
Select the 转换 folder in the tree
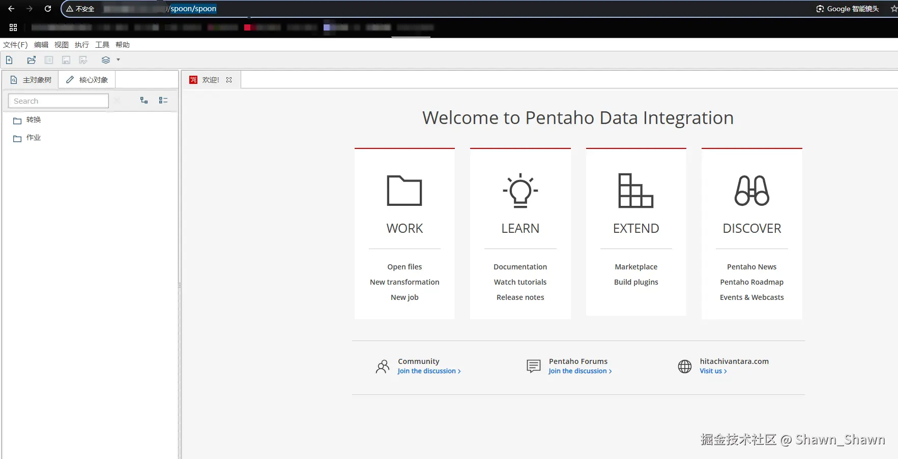coord(34,120)
